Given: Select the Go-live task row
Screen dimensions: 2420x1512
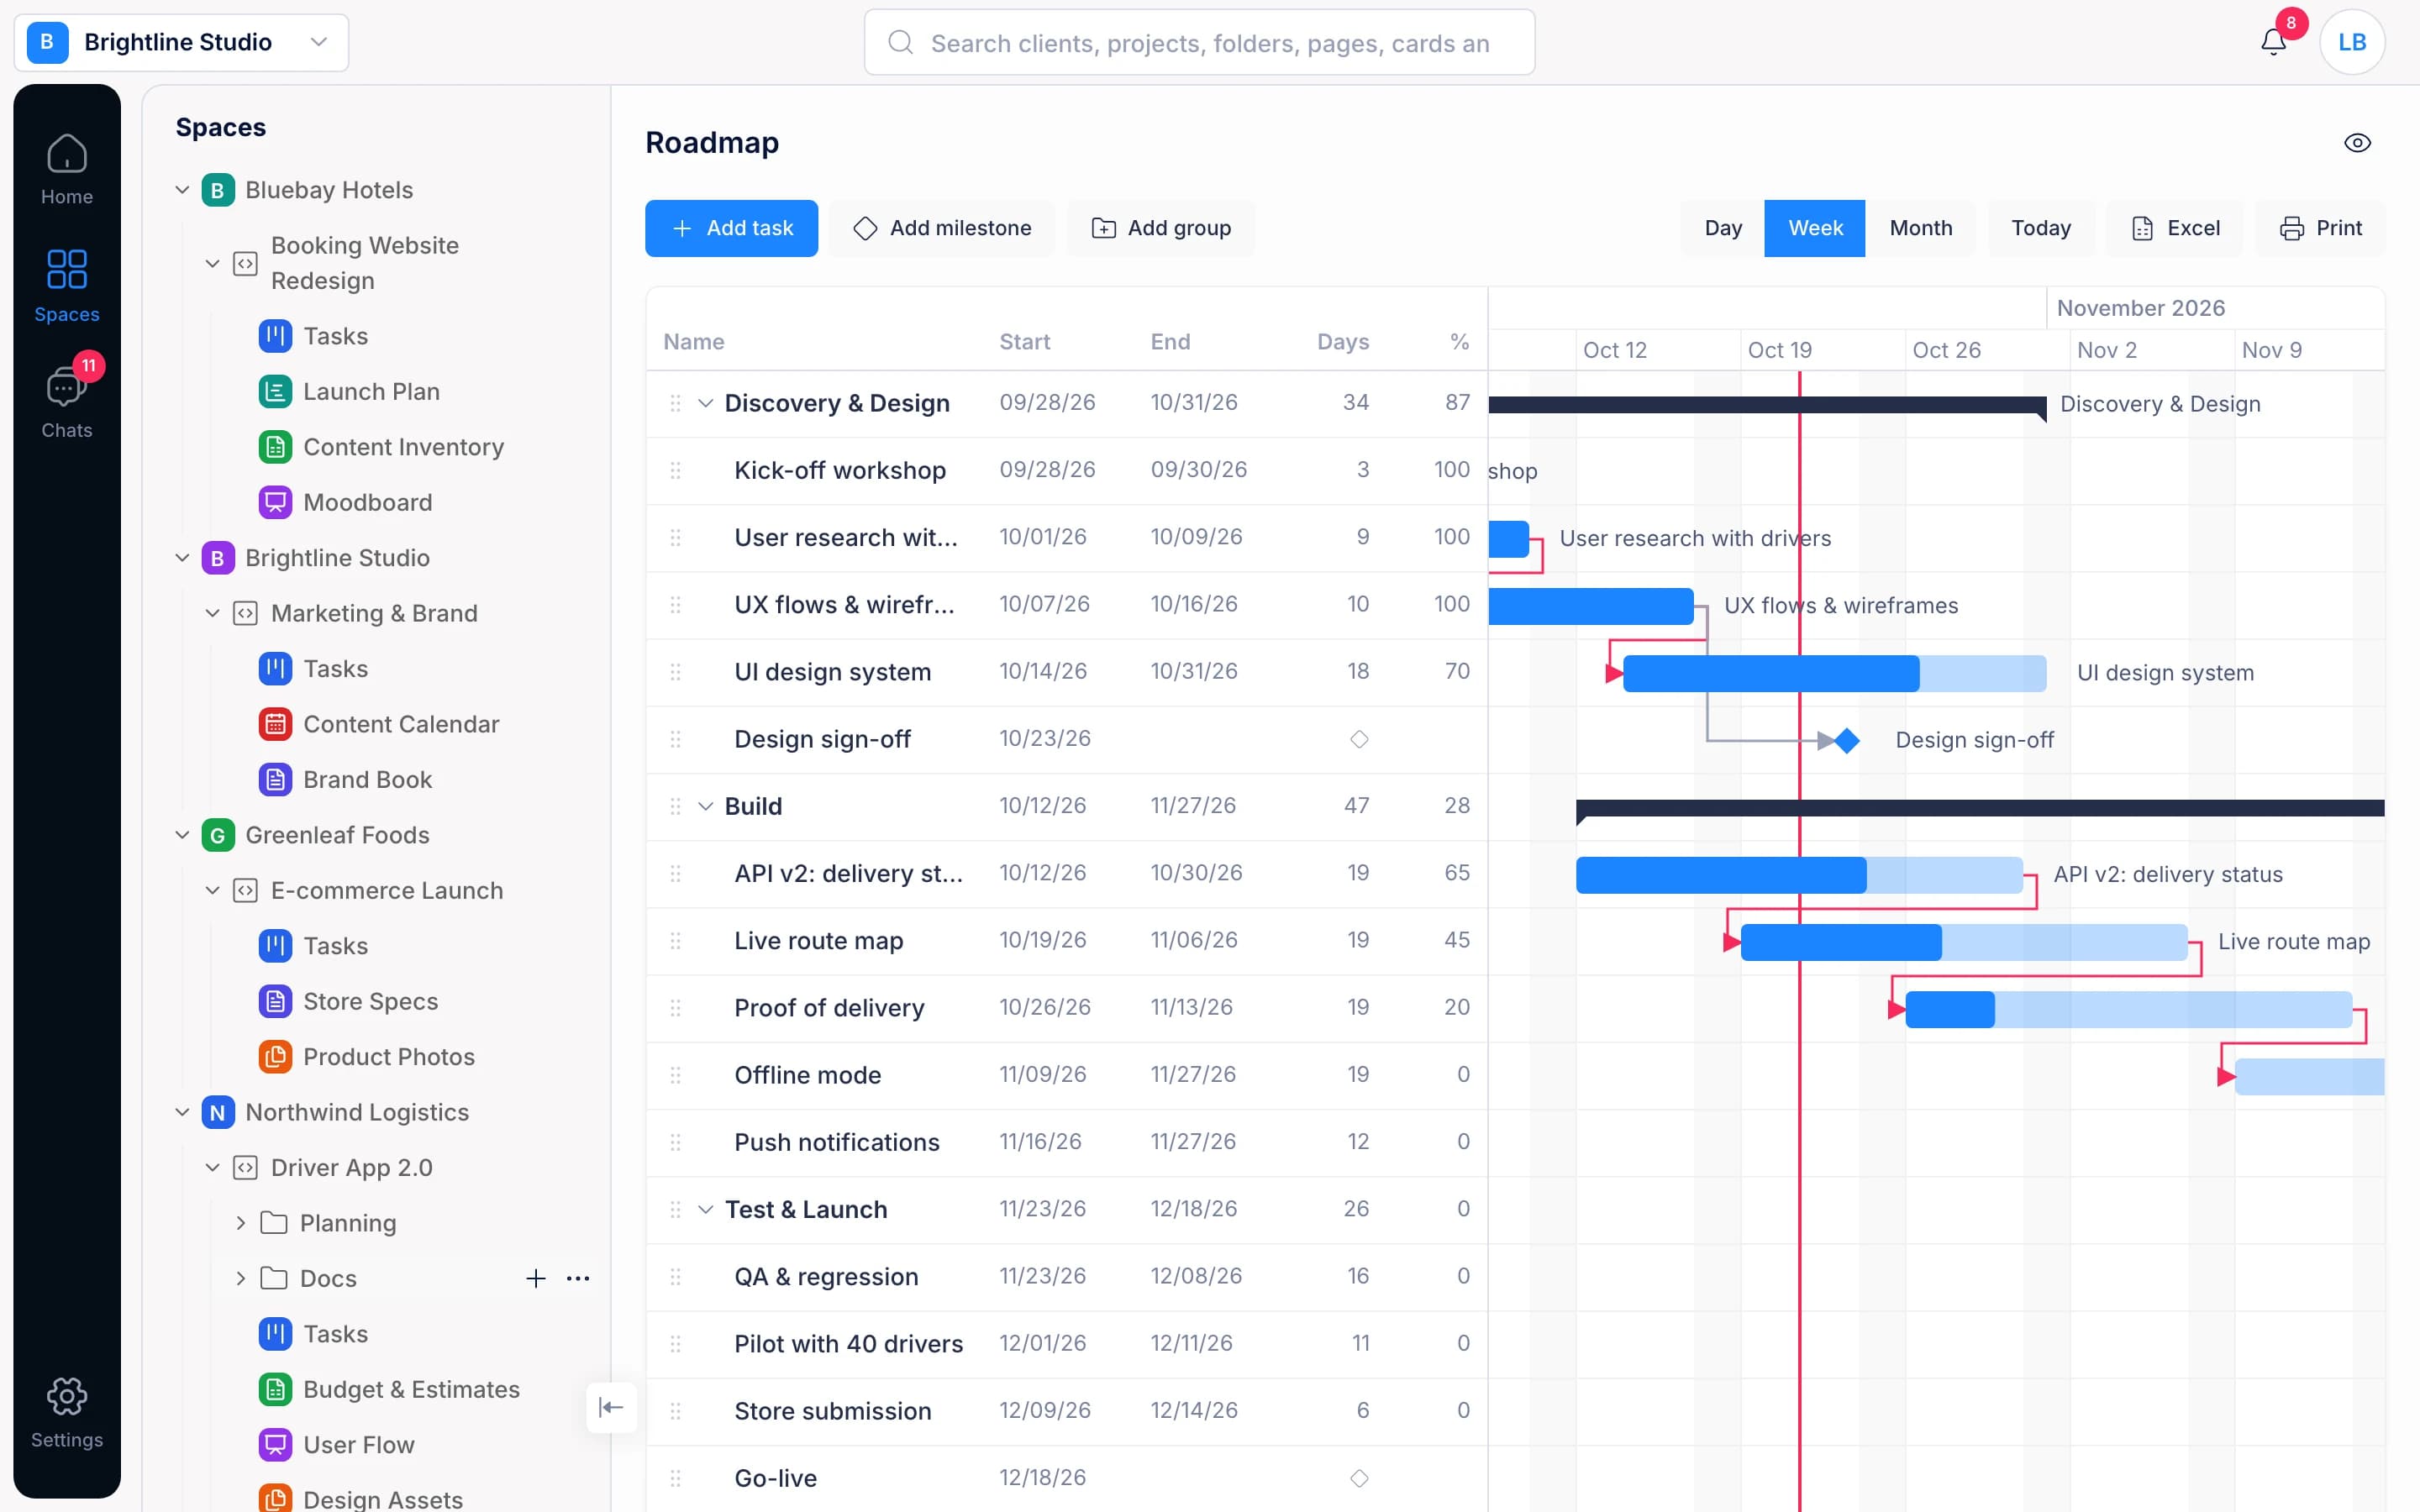Looking at the screenshot, I should pos(1066,1478).
